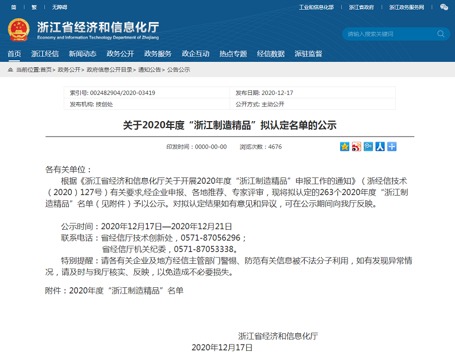This screenshot has height=356, width=455.
Task: Click the 浙江省经济和信息化厅 site title
Action: [x=98, y=27]
